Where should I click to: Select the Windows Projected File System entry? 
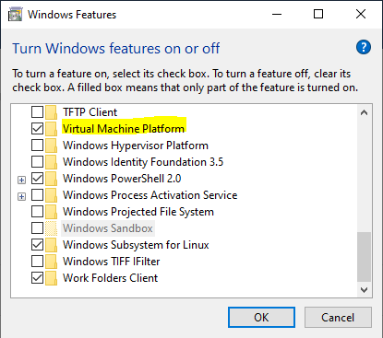coord(138,212)
